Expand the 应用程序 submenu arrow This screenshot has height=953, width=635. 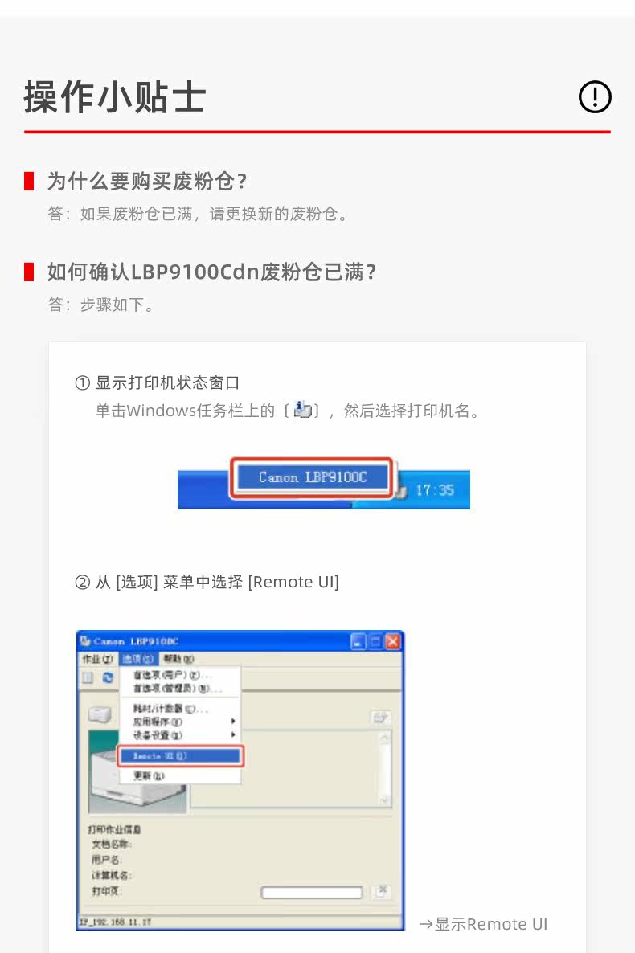tap(233, 722)
